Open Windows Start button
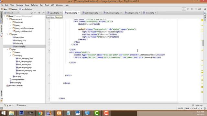Viewport: 207px width, 116px height. coord(4,113)
